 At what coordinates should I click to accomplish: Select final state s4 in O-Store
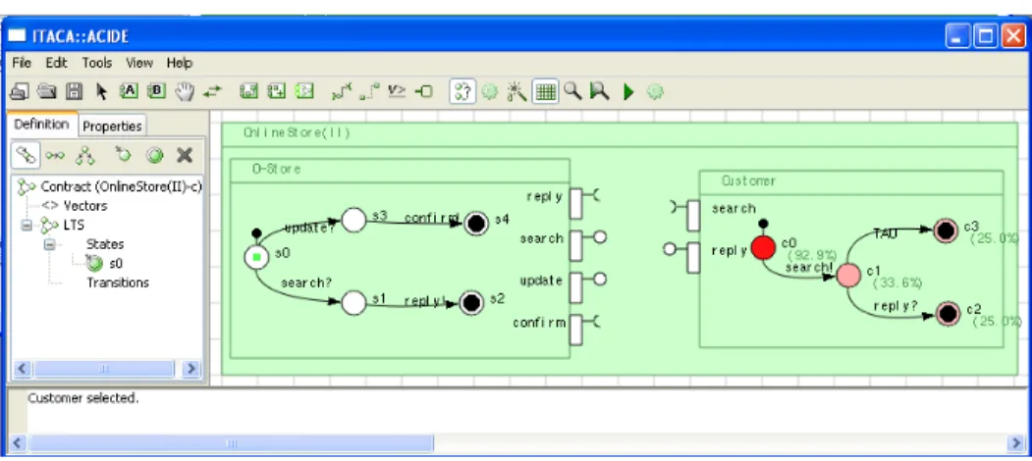[476, 224]
